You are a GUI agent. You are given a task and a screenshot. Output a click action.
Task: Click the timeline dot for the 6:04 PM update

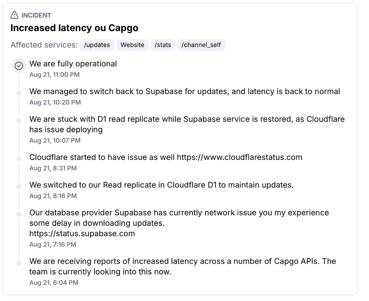click(x=19, y=263)
